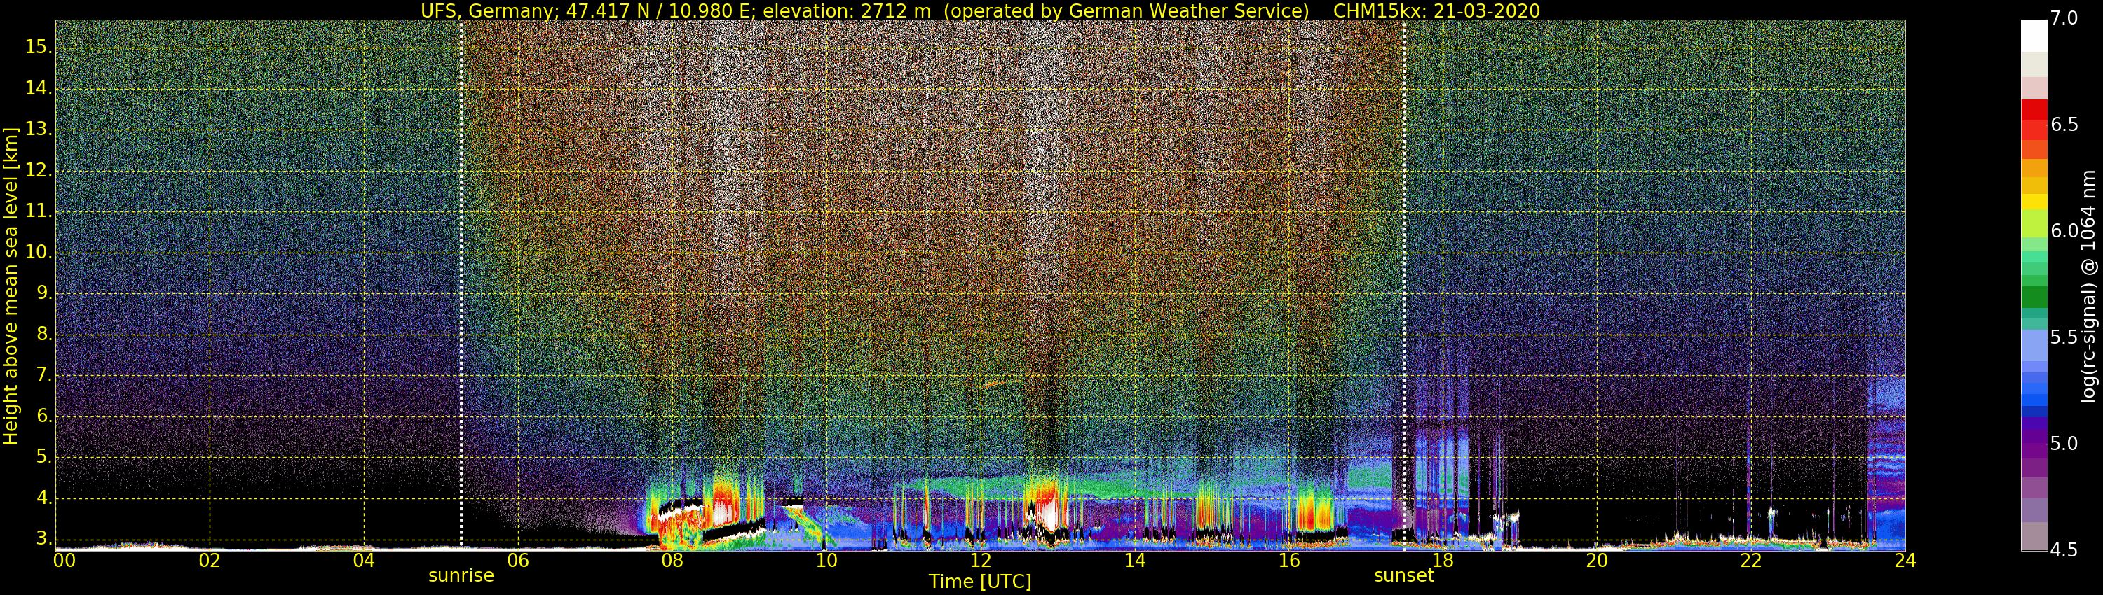Click the height-axis tick label '9.'
Image resolution: width=2103 pixels, height=595 pixels.
pos(43,293)
